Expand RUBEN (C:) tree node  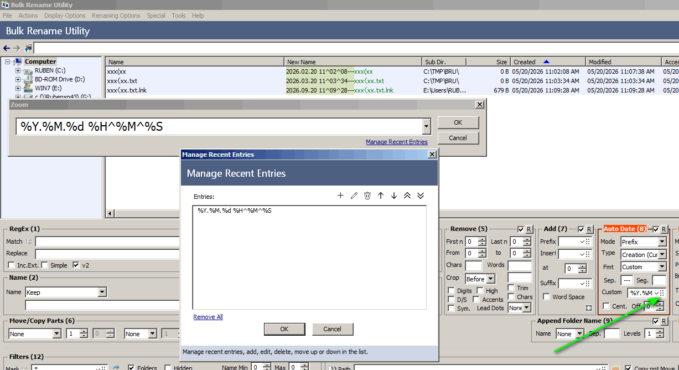(18, 70)
